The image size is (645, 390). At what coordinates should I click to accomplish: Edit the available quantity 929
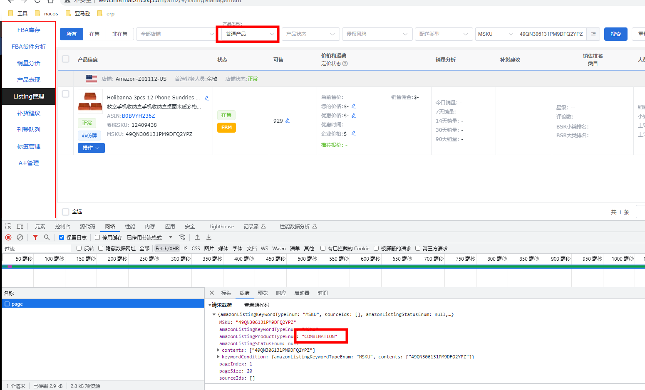click(x=287, y=121)
